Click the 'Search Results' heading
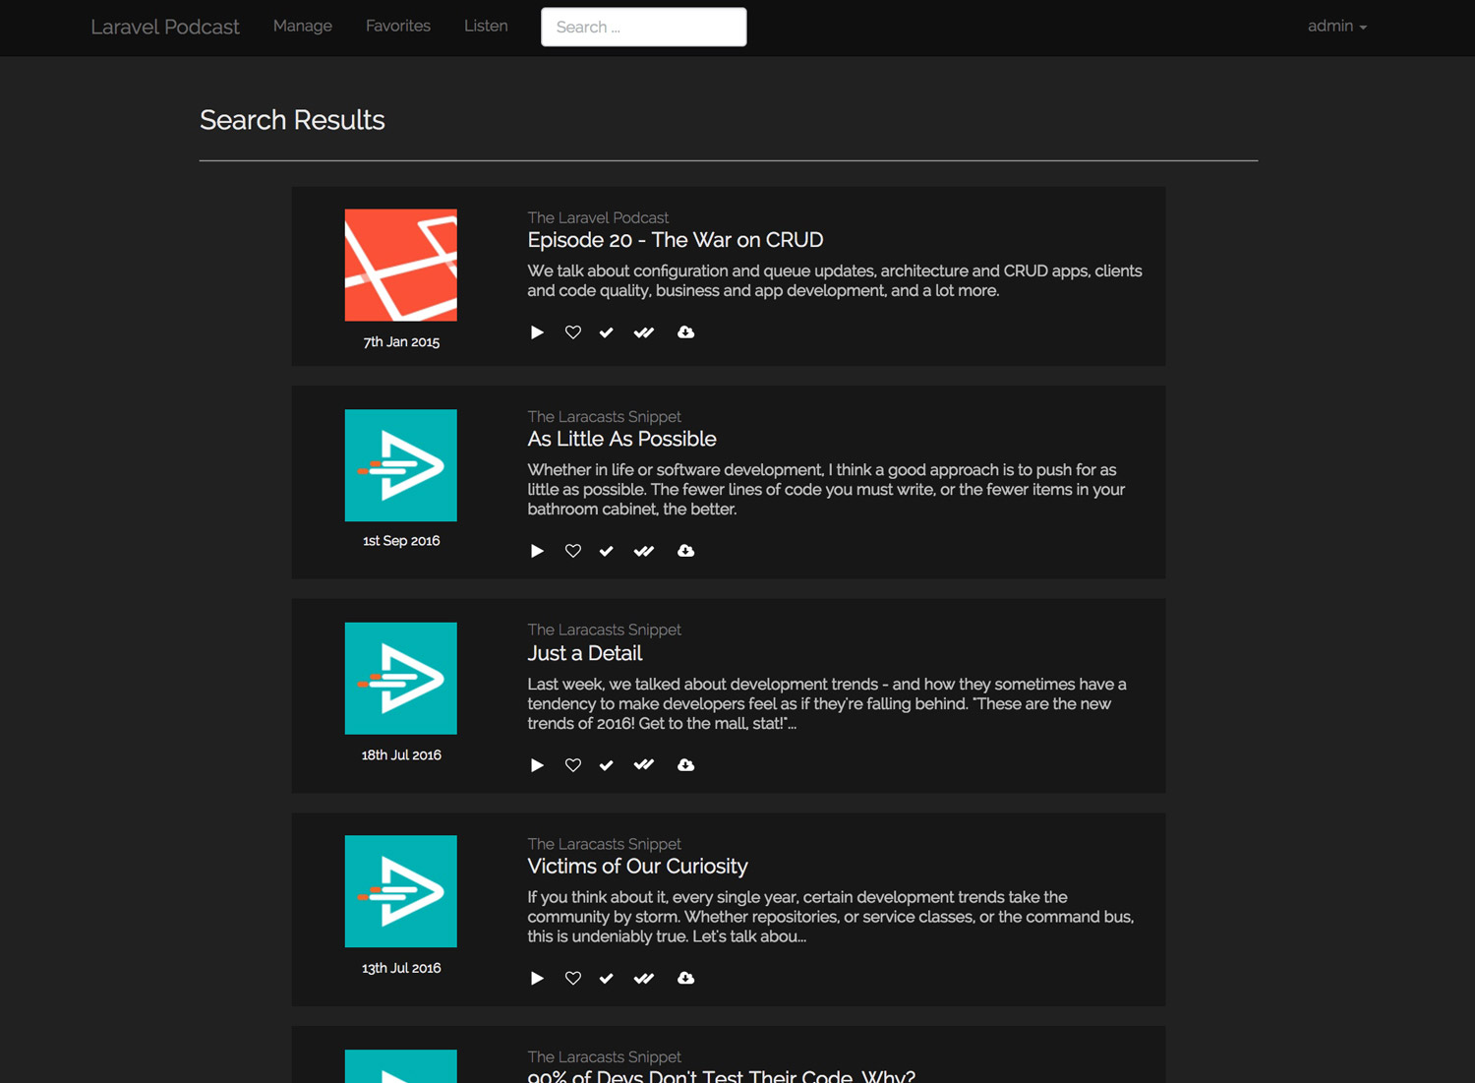 (292, 120)
